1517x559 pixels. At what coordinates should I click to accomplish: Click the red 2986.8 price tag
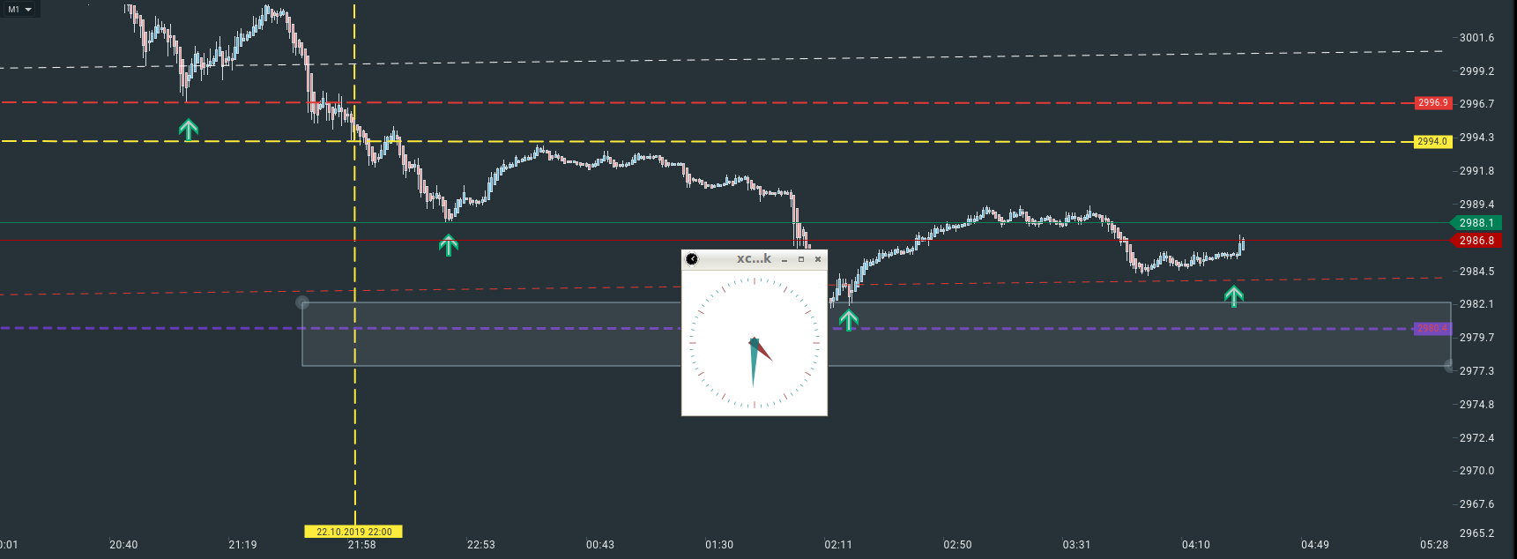(1476, 241)
